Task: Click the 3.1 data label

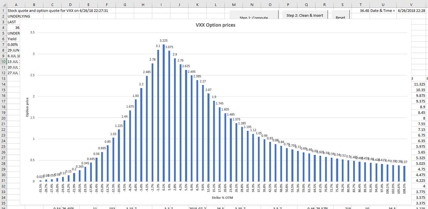Action: coord(158,46)
